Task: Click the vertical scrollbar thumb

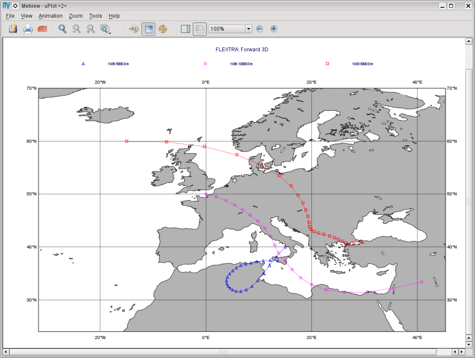Action: click(x=469, y=201)
